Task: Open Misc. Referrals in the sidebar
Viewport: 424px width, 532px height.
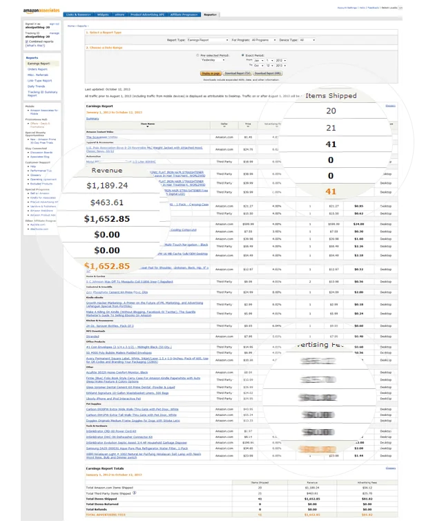Action: click(38, 75)
